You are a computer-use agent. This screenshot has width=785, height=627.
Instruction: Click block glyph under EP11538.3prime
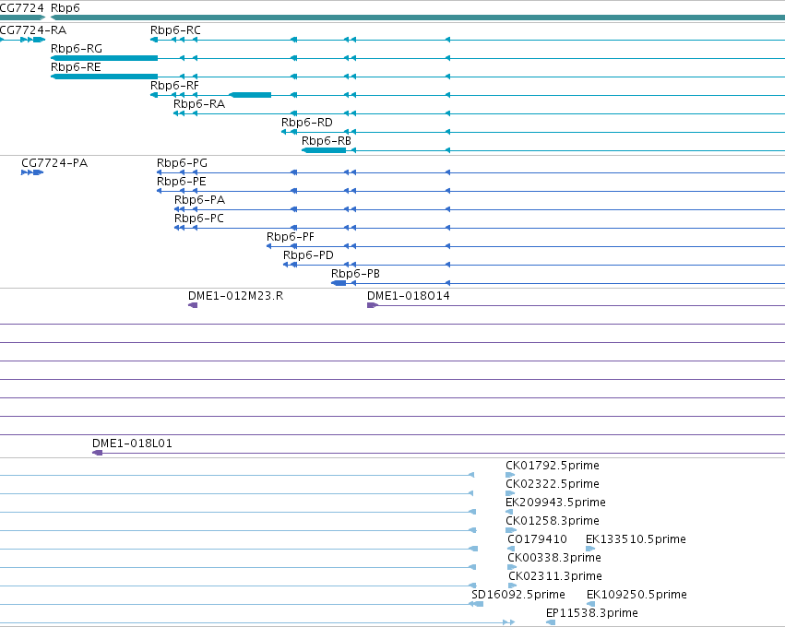tap(551, 623)
